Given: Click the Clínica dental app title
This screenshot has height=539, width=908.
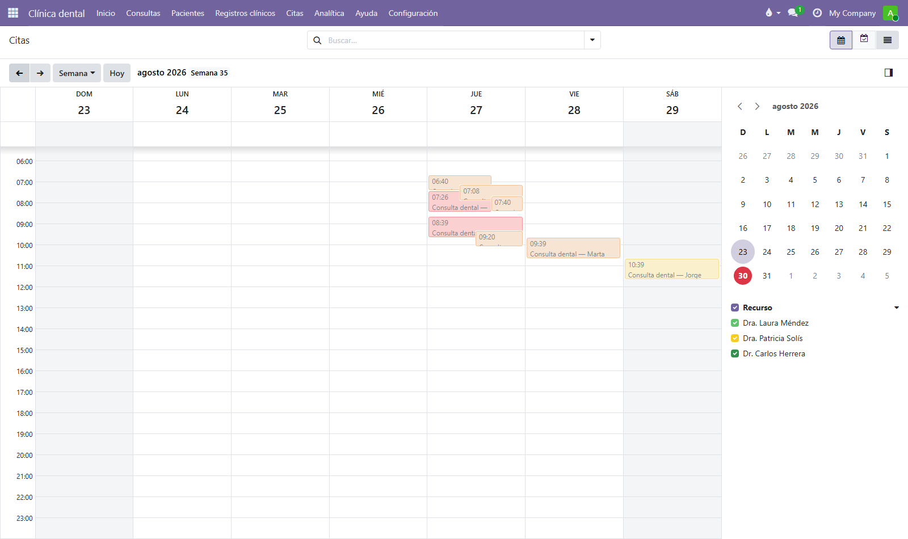Looking at the screenshot, I should [57, 13].
